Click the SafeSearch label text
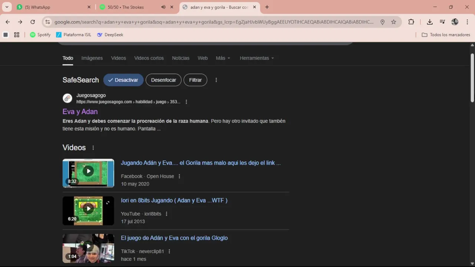This screenshot has height=267, width=475. (81, 80)
